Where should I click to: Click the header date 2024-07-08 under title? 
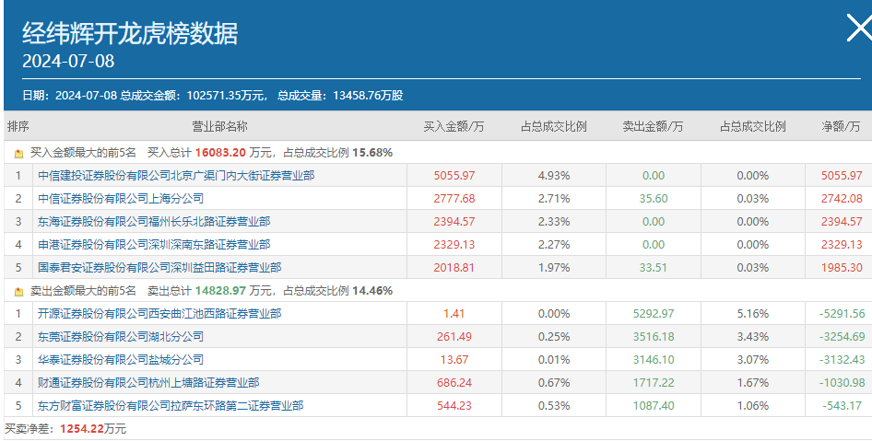[68, 61]
